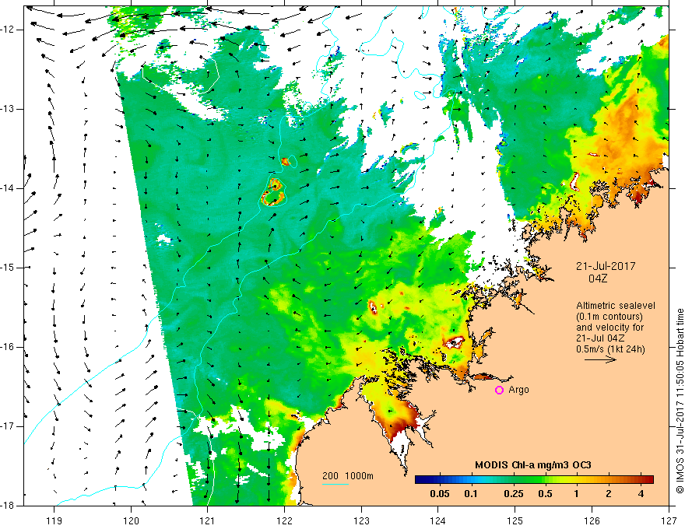Click the colorbar '4' label
This screenshot has width=685, height=529.
click(x=641, y=494)
